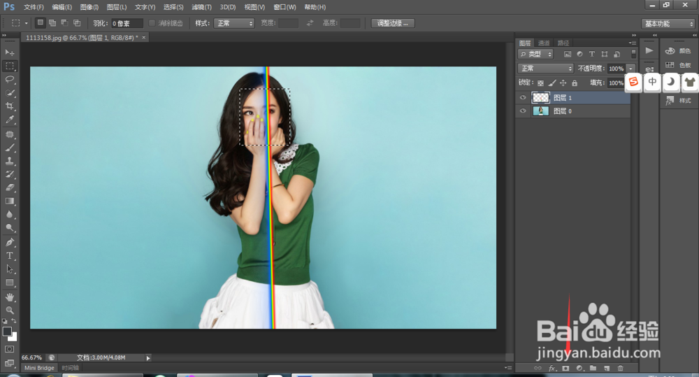
Task: Select the Clone Stamp tool
Action: 9,161
